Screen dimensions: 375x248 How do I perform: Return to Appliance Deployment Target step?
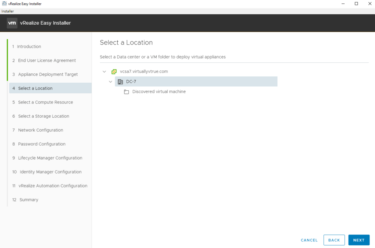pos(48,75)
